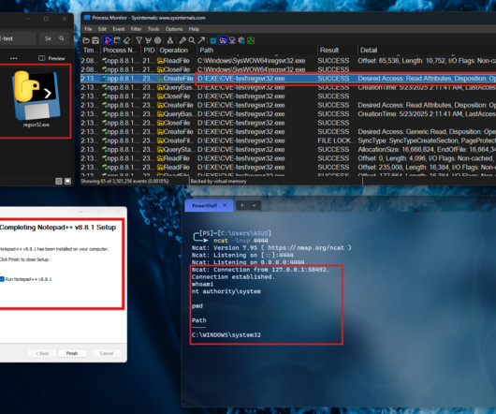Click the search magnifier icon in File Explorer

62,38
